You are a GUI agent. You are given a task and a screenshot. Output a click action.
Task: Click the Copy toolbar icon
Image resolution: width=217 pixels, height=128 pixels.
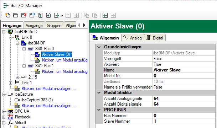87,15
